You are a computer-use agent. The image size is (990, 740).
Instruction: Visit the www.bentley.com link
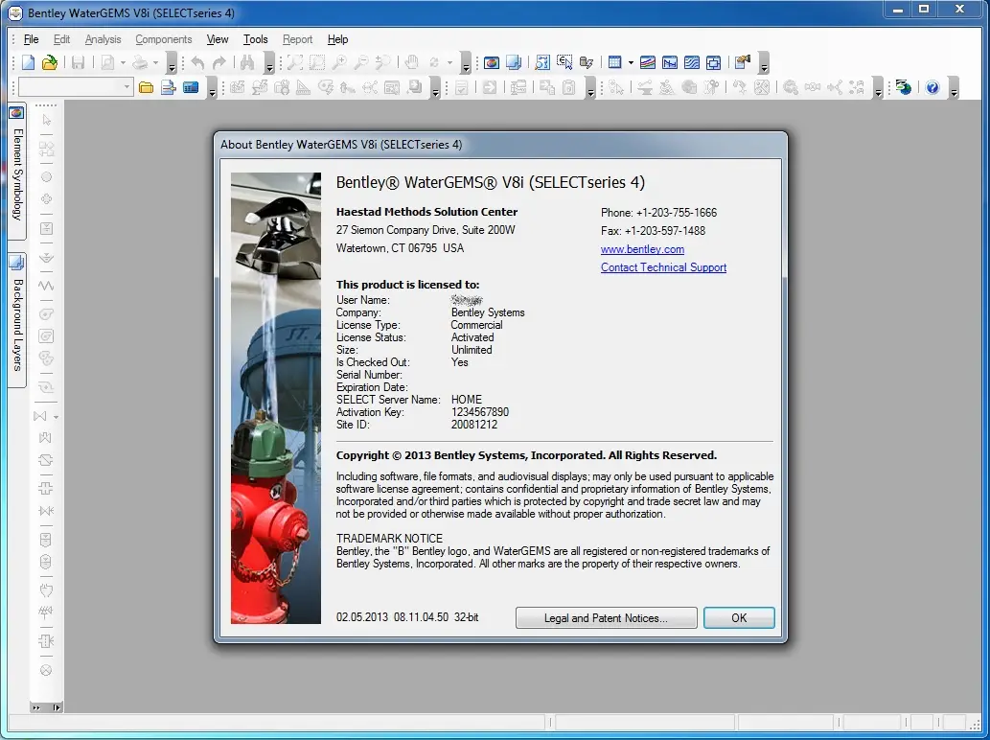click(642, 249)
